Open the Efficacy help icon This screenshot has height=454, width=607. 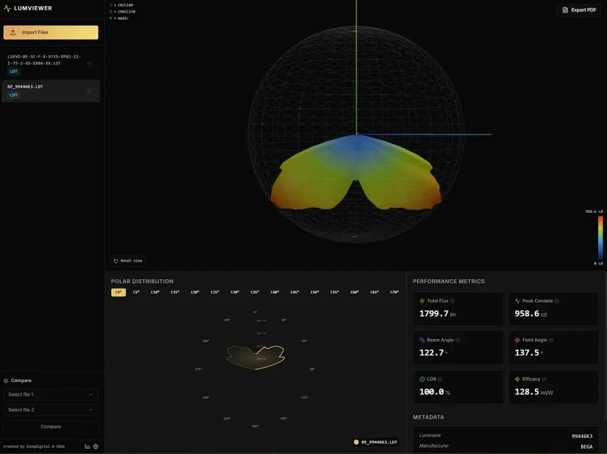click(x=544, y=379)
